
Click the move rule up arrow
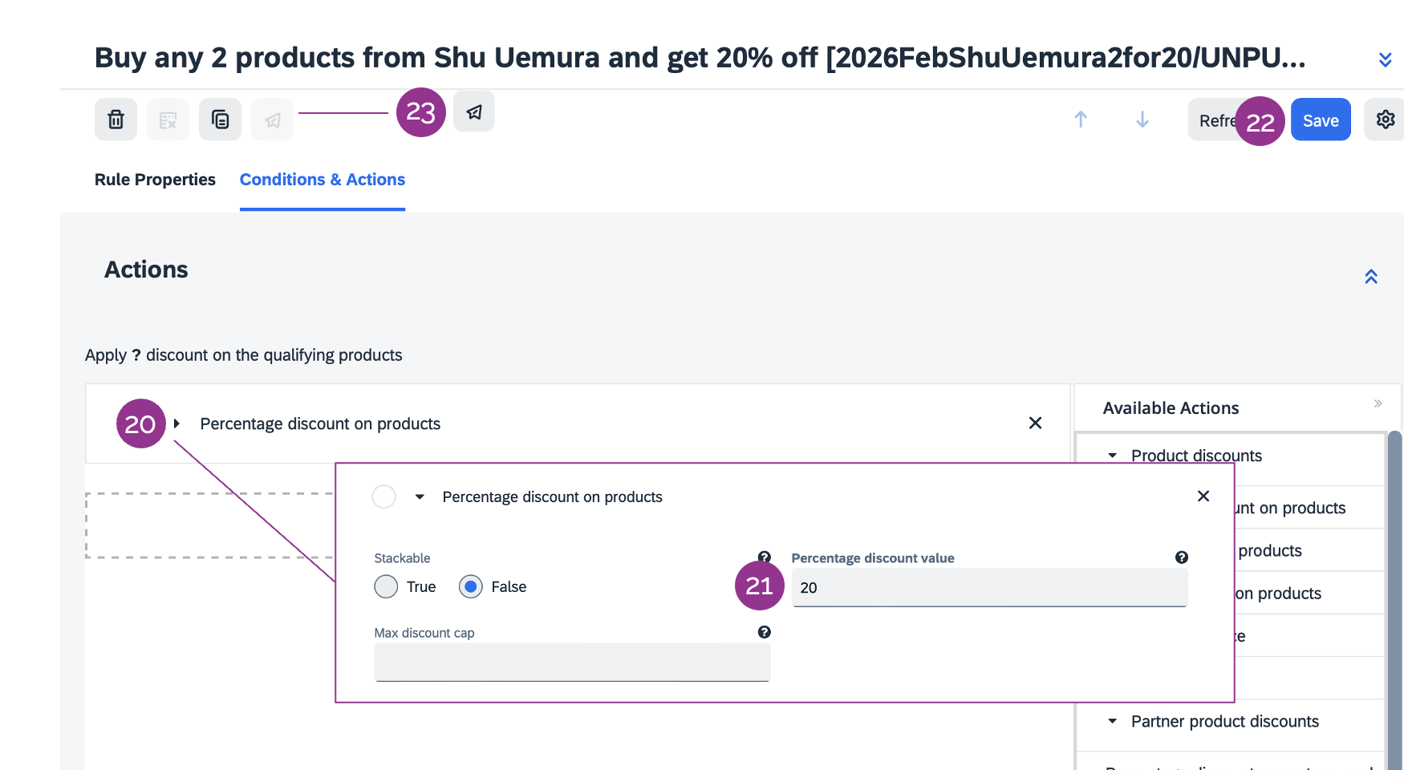(1081, 120)
